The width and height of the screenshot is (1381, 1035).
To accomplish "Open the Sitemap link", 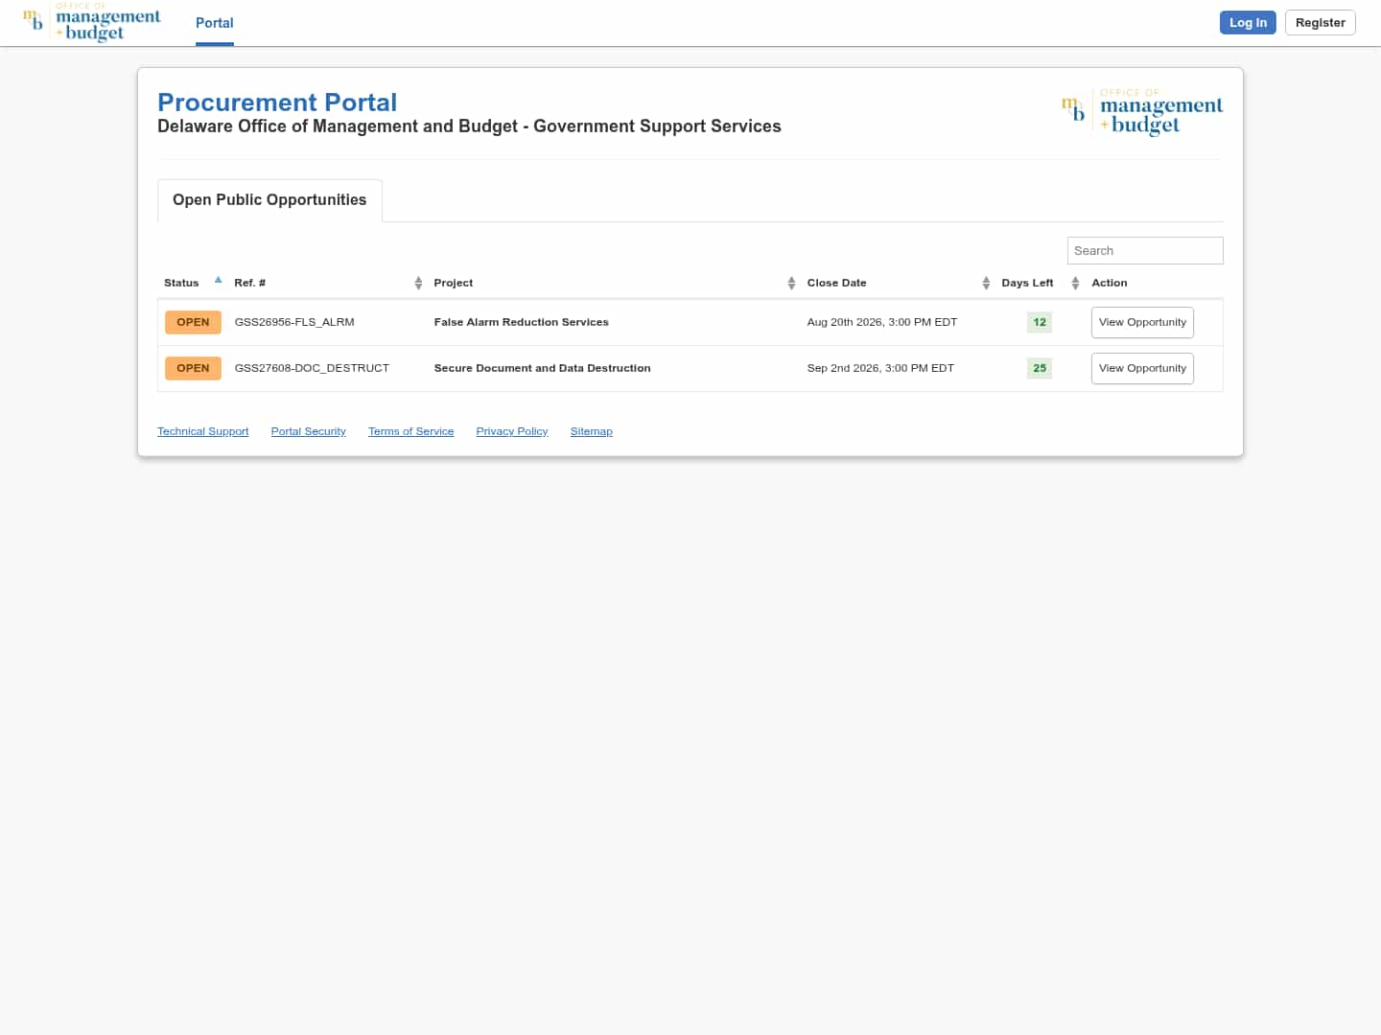I will point(591,431).
